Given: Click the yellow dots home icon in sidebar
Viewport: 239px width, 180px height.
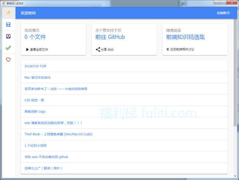Looking at the screenshot, I should point(8,13).
